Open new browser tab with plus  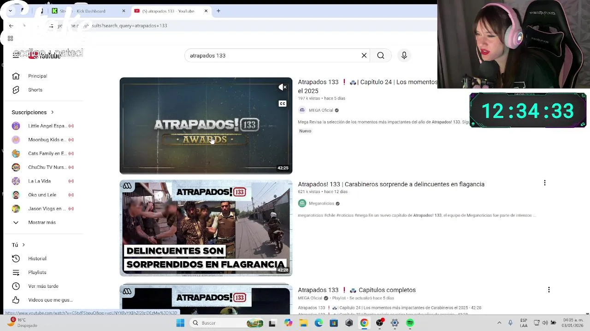click(x=218, y=11)
